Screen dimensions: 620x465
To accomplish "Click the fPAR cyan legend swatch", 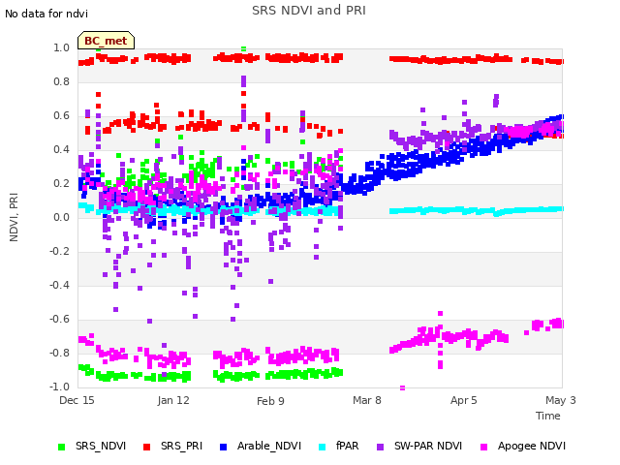I will (x=323, y=448).
